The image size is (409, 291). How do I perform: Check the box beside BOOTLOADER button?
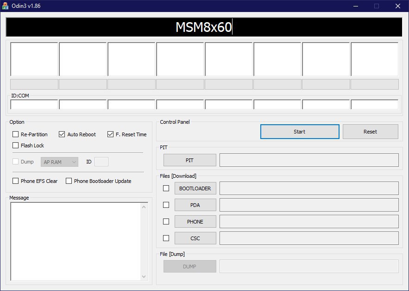(x=166, y=188)
